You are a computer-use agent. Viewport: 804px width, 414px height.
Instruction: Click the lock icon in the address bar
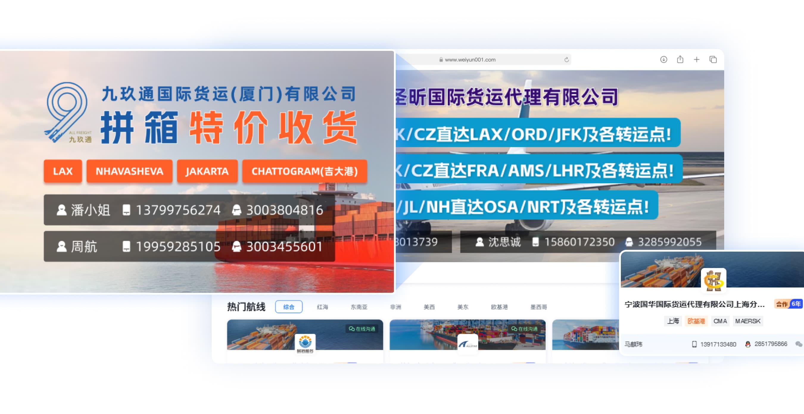[x=441, y=59]
